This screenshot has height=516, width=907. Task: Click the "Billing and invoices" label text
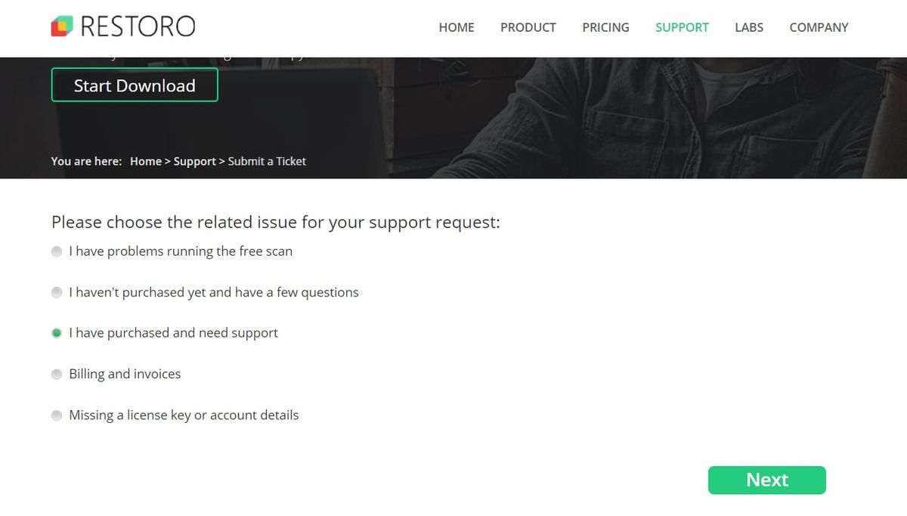pyautogui.click(x=125, y=374)
